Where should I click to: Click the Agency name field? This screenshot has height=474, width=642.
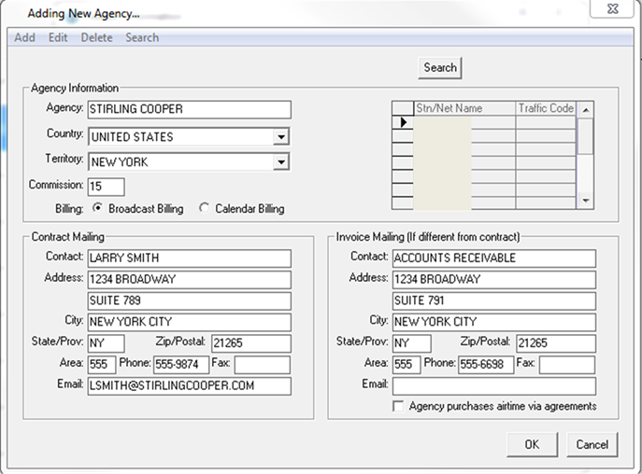(x=189, y=109)
